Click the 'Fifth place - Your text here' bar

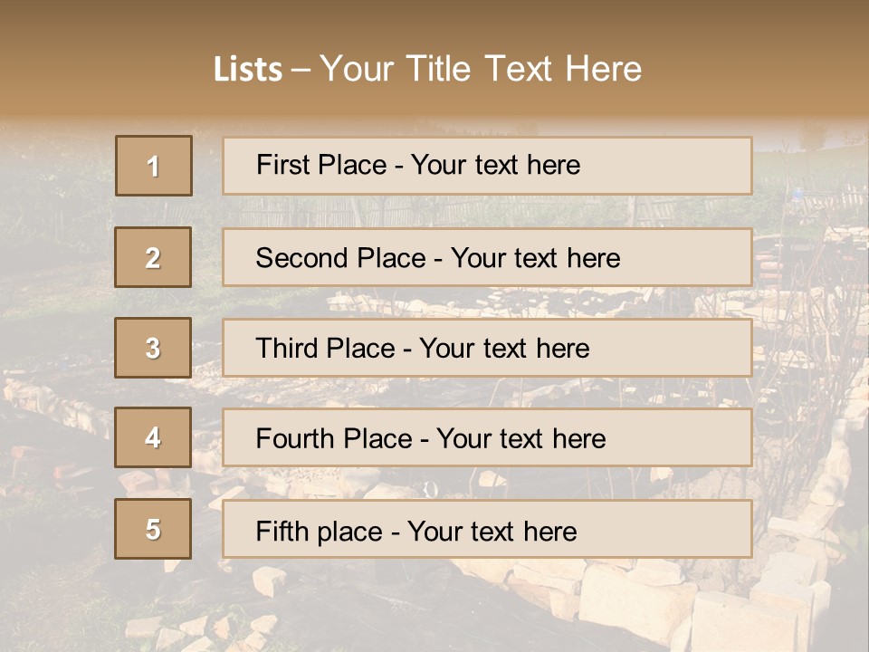coord(487,529)
